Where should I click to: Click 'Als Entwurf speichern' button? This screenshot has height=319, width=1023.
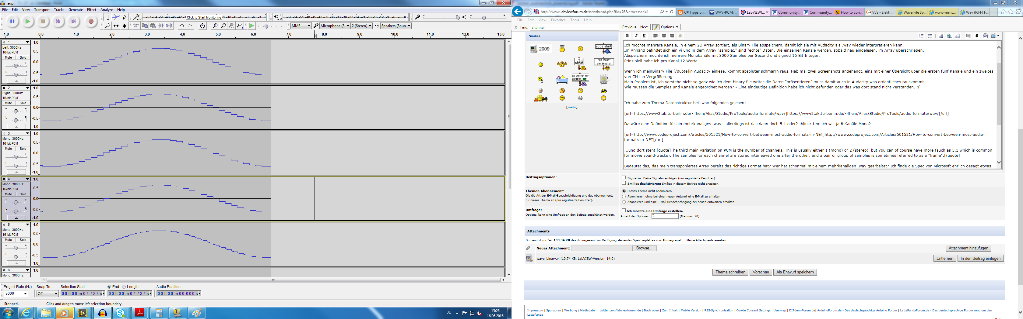[795, 272]
